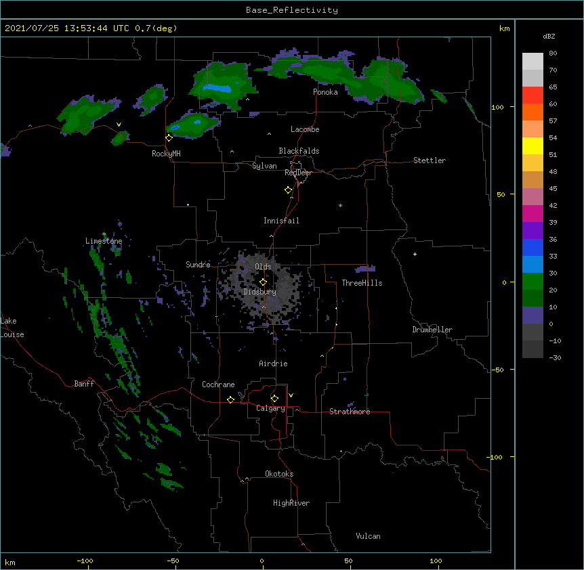The image size is (584, 570).
Task: Click the Ponoka city label
Action: click(325, 92)
